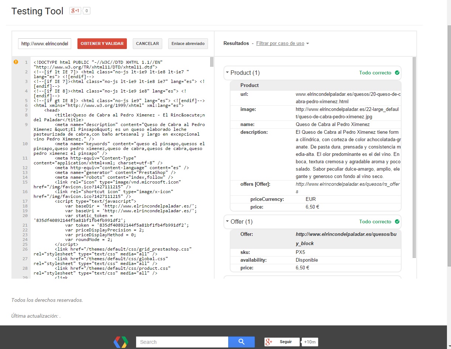Click the Enlace abreviado button
This screenshot has height=349, width=451.
(x=188, y=43)
